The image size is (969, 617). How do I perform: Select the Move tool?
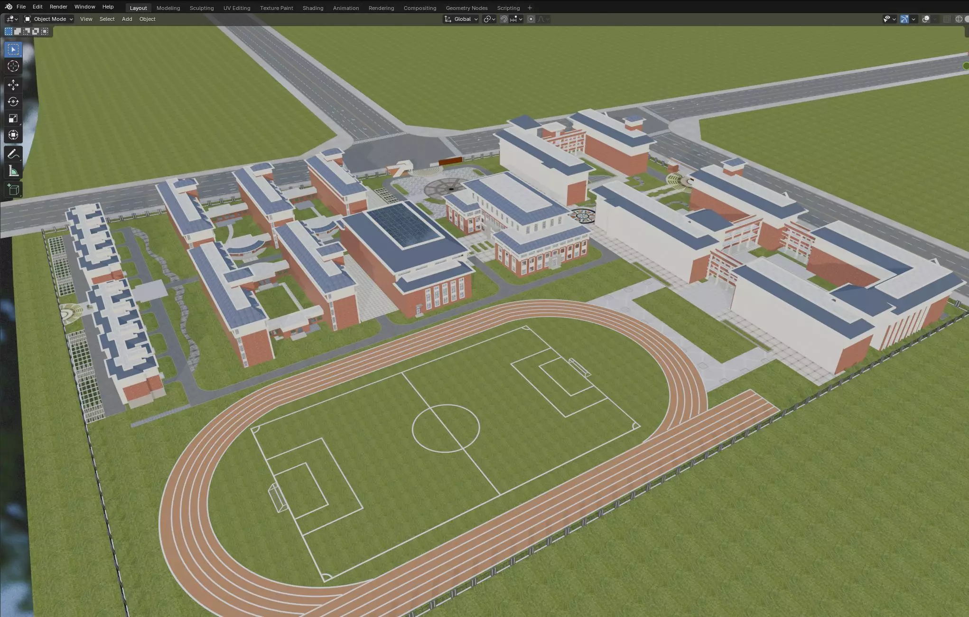tap(13, 85)
